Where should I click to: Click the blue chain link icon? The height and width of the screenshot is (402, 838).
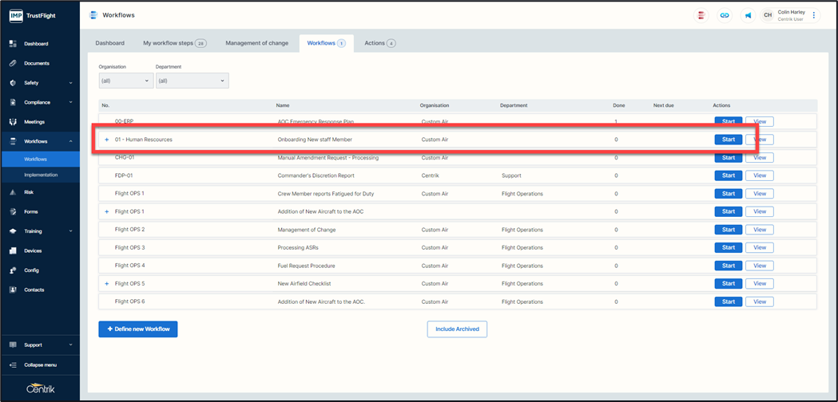[725, 15]
